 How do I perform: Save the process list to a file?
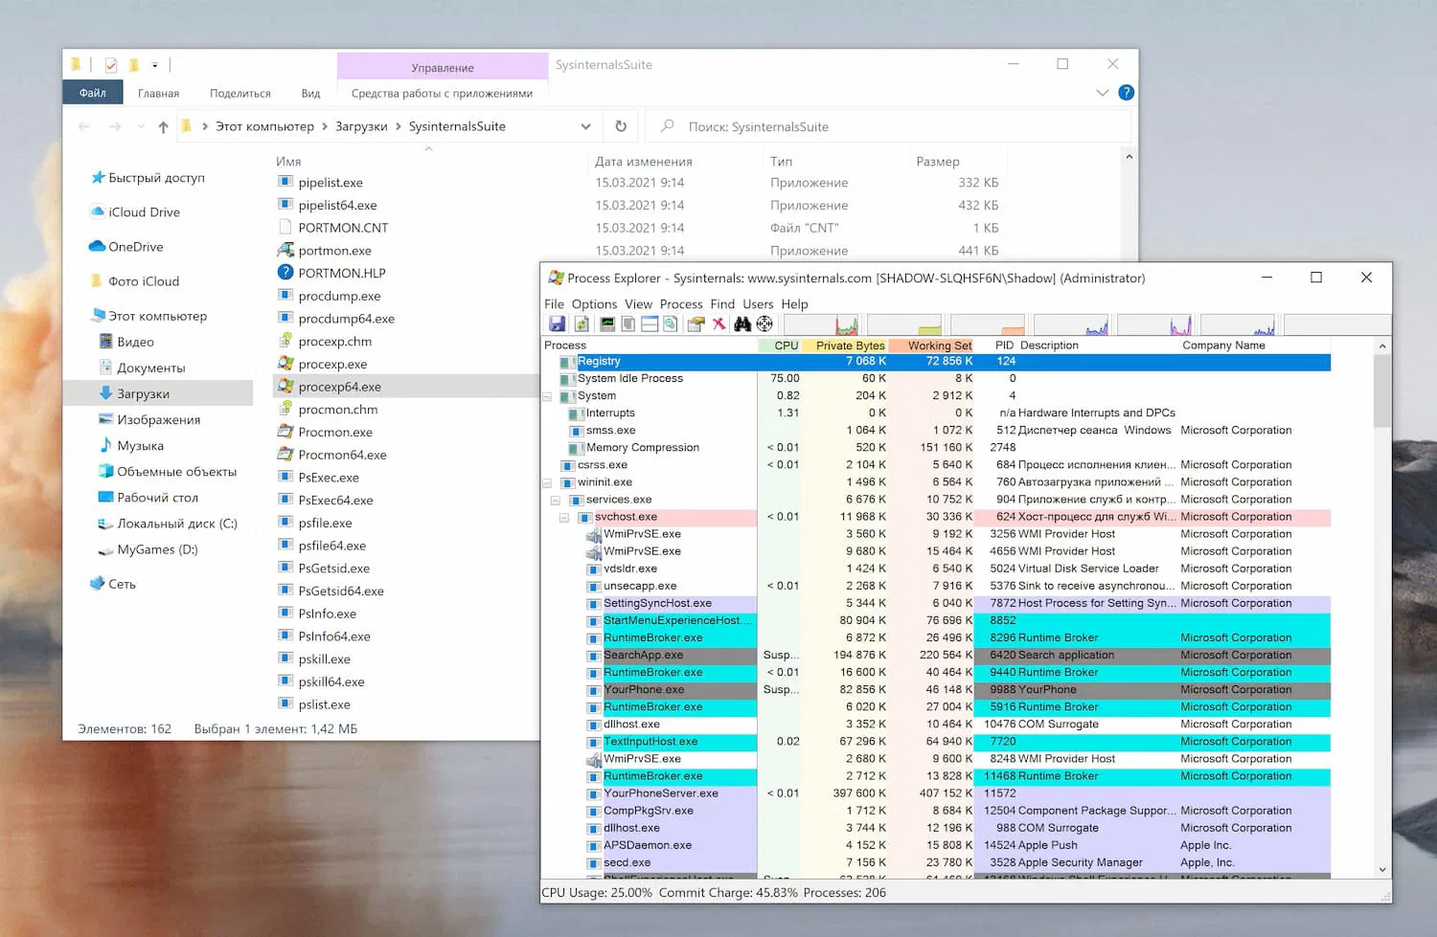[x=557, y=323]
